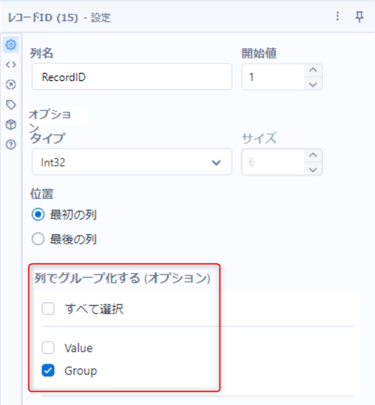The image size is (375, 405).
Task: Decrease the size with down arrow
Action: pyautogui.click(x=313, y=169)
